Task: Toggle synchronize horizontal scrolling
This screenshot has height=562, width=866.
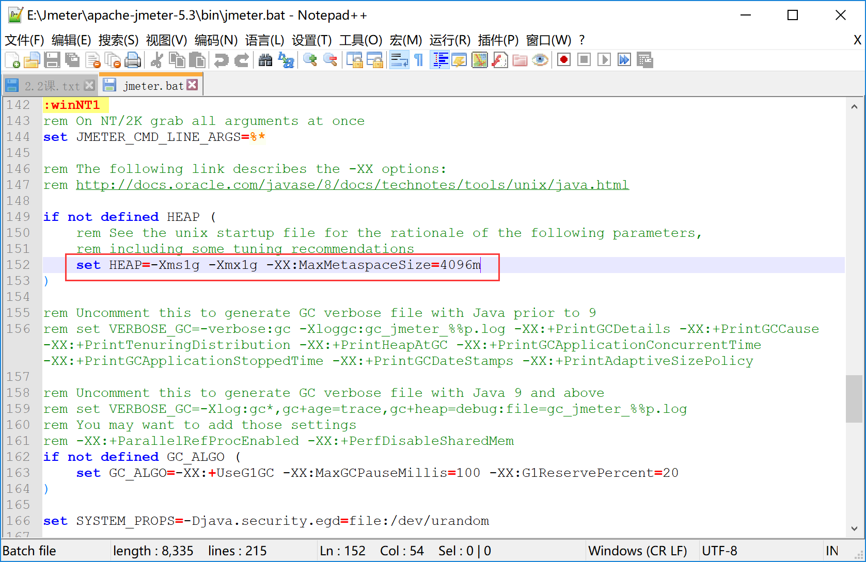Action: point(374,60)
